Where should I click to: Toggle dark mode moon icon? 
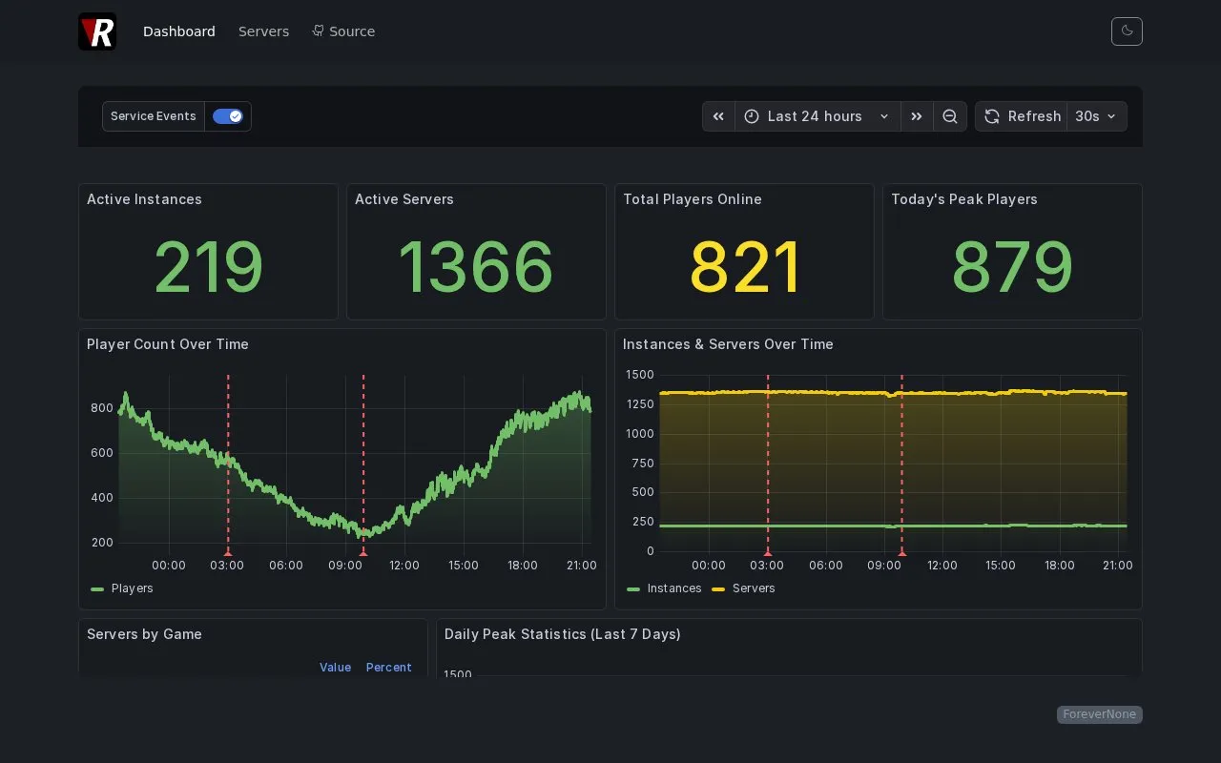pyautogui.click(x=1127, y=31)
